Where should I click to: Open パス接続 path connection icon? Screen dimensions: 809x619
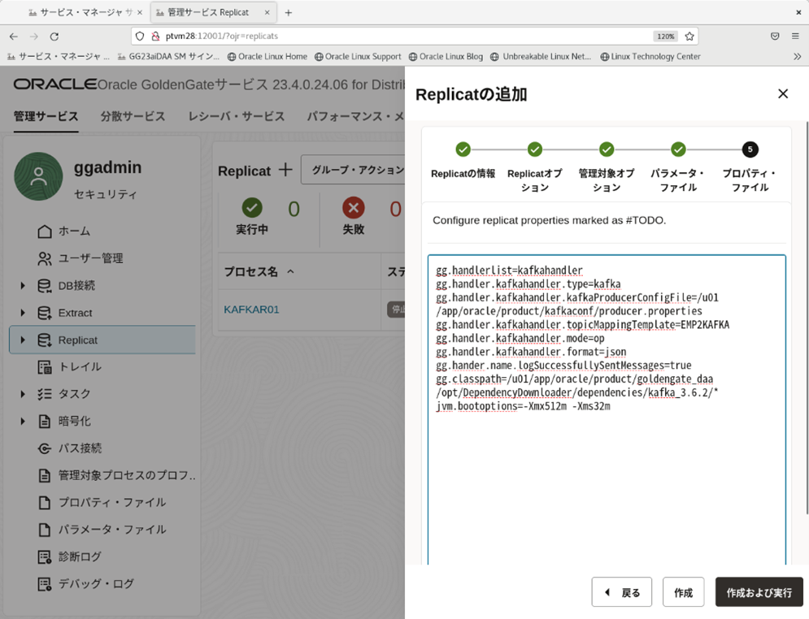point(45,448)
